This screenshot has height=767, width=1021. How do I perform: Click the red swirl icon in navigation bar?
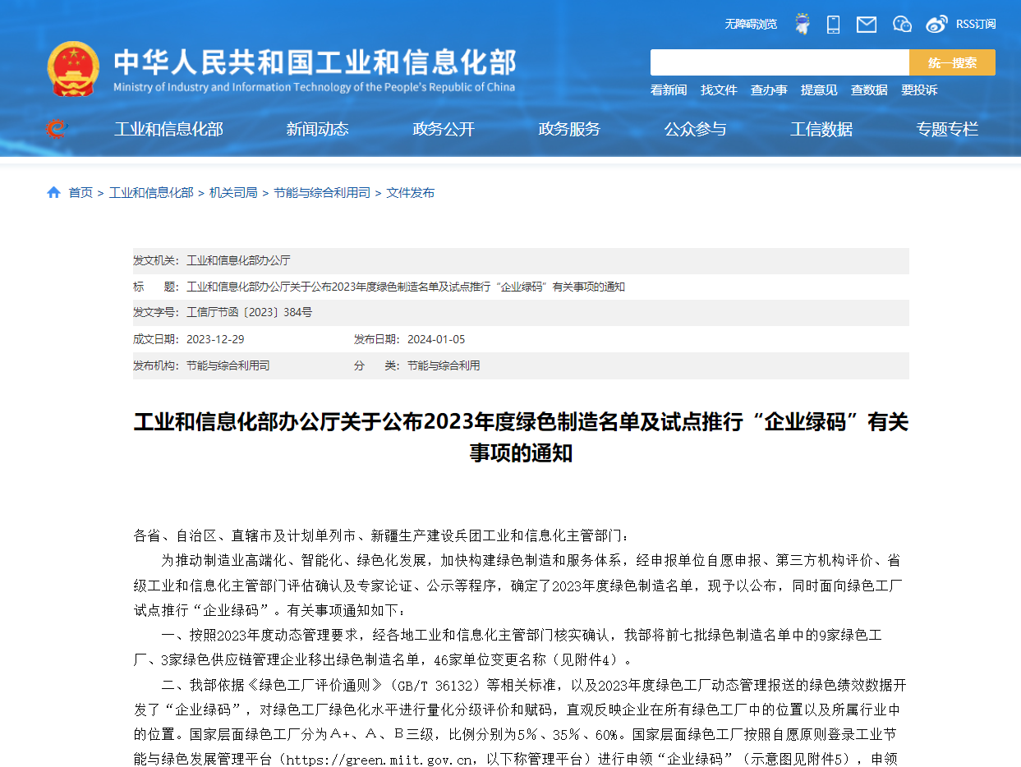(55, 129)
